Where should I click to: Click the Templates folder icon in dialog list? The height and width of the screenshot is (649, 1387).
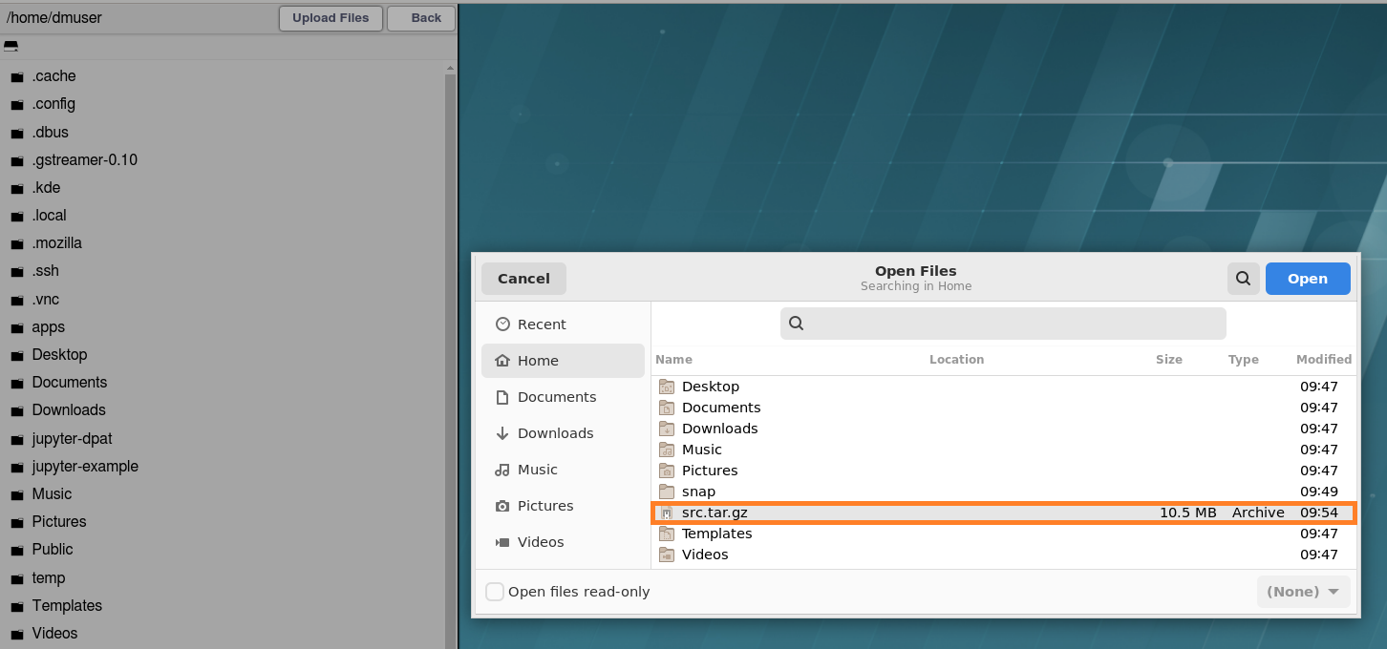tap(667, 534)
